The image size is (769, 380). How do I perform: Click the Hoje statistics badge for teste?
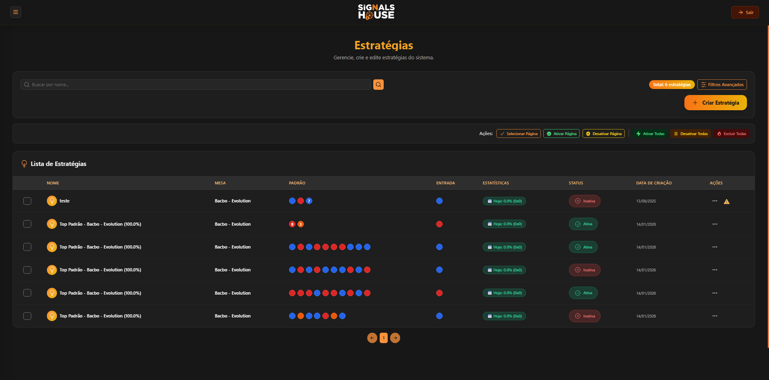(x=504, y=201)
